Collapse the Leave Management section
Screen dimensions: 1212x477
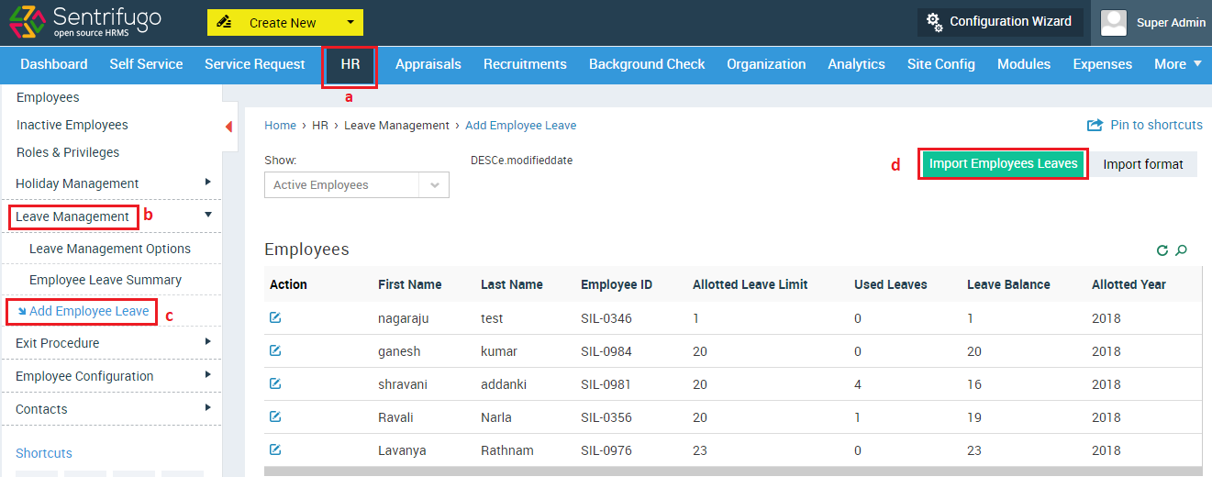tap(112, 216)
